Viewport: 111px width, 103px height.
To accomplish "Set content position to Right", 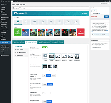I will [55, 67].
